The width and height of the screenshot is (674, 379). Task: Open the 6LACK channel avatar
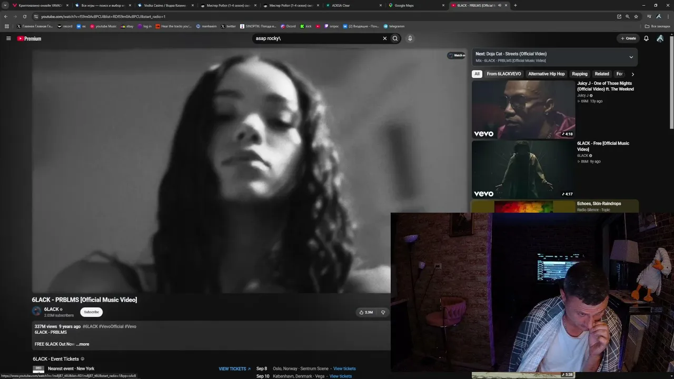tap(36, 312)
